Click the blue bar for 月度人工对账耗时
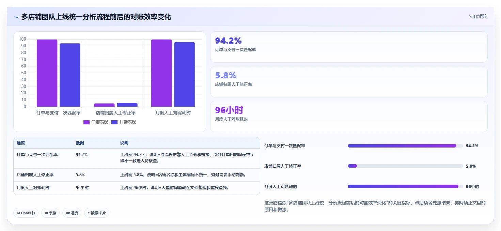Image resolution: width=501 pixels, height=231 pixels. [184, 74]
